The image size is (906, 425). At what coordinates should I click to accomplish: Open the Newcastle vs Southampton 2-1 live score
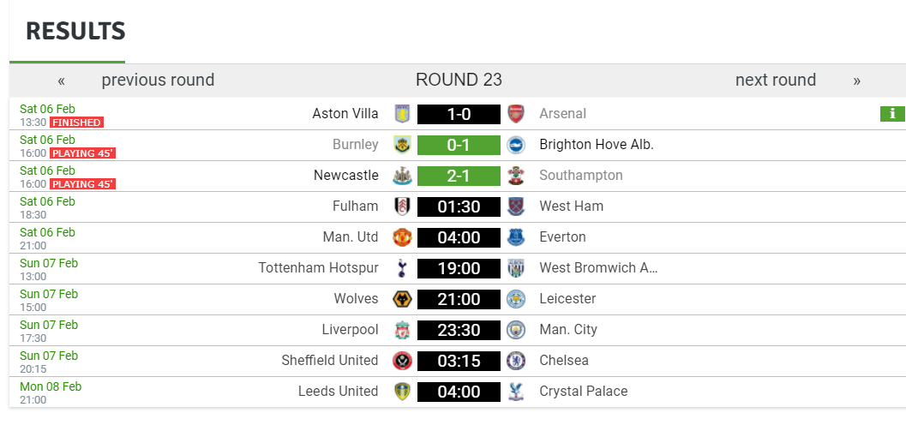(x=459, y=176)
